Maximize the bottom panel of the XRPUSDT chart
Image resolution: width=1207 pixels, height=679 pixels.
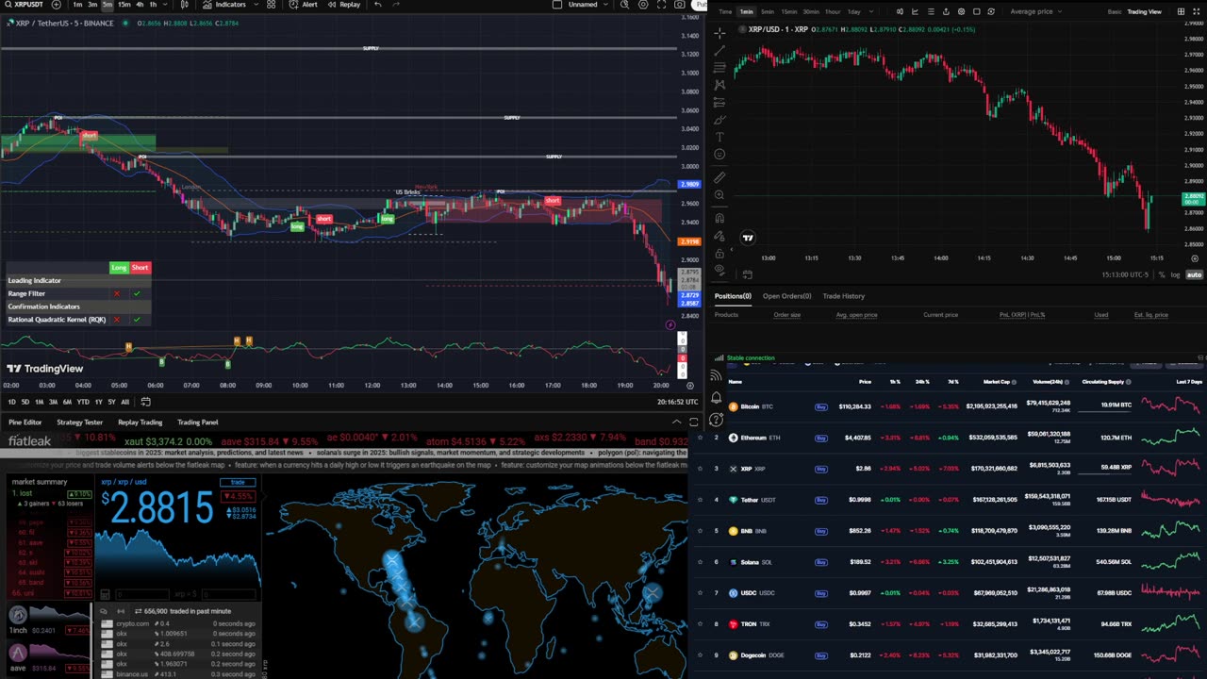694,422
